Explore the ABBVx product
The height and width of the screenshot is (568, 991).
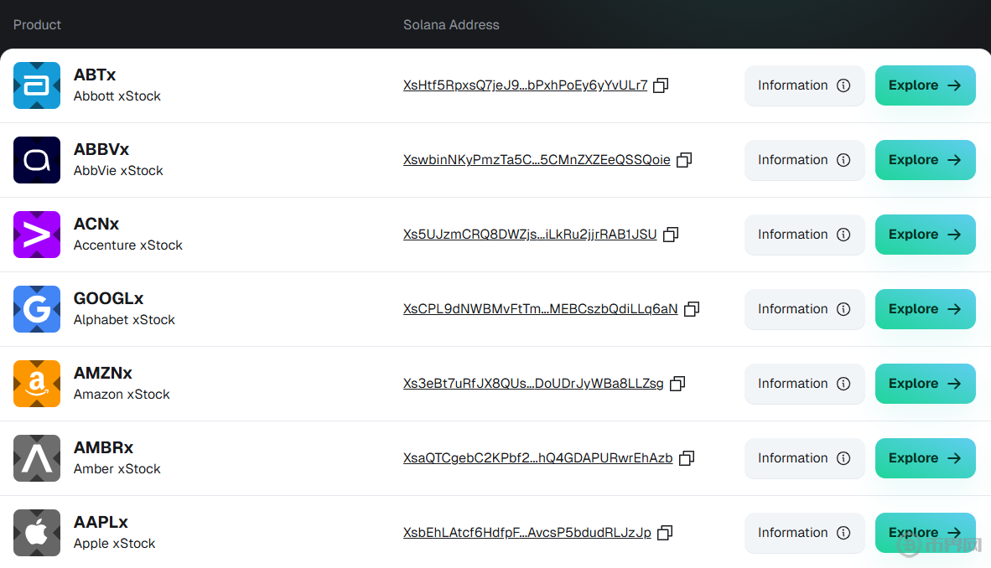pyautogui.click(x=925, y=160)
